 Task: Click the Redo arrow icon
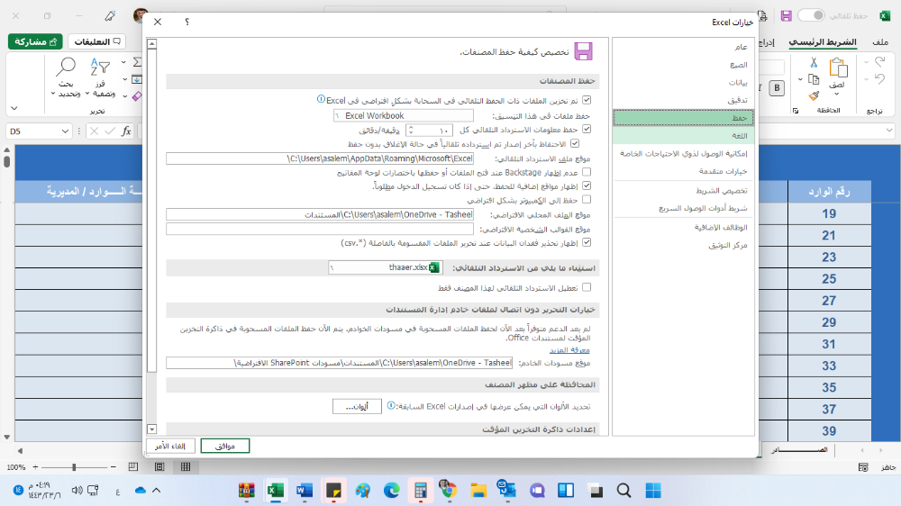click(880, 61)
